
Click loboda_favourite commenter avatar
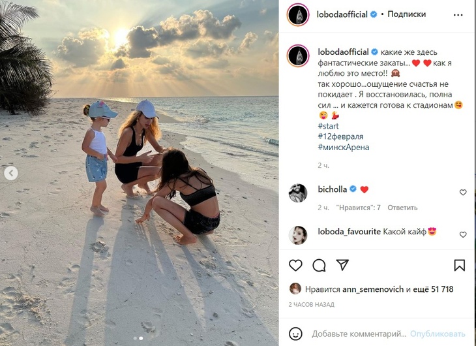pyautogui.click(x=298, y=235)
